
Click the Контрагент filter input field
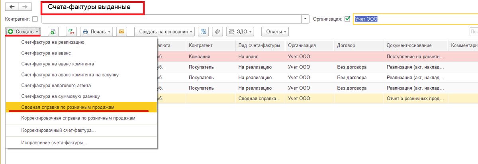tap(172, 19)
